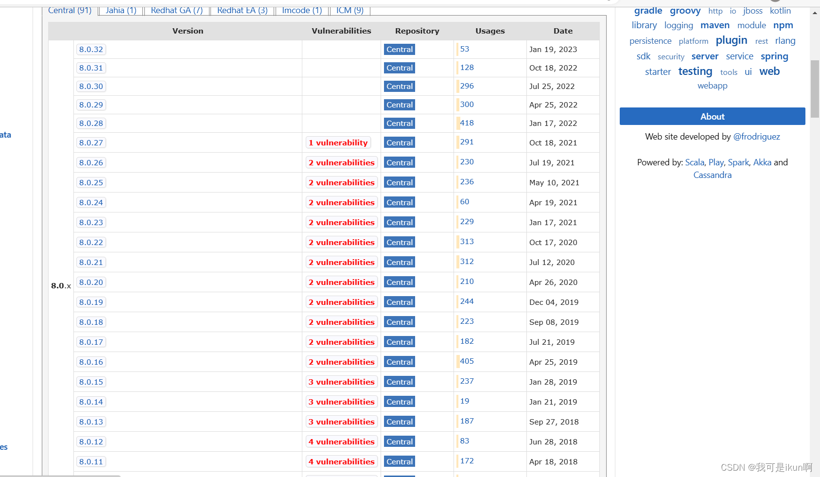Select the ICM (9) tab

click(x=349, y=11)
